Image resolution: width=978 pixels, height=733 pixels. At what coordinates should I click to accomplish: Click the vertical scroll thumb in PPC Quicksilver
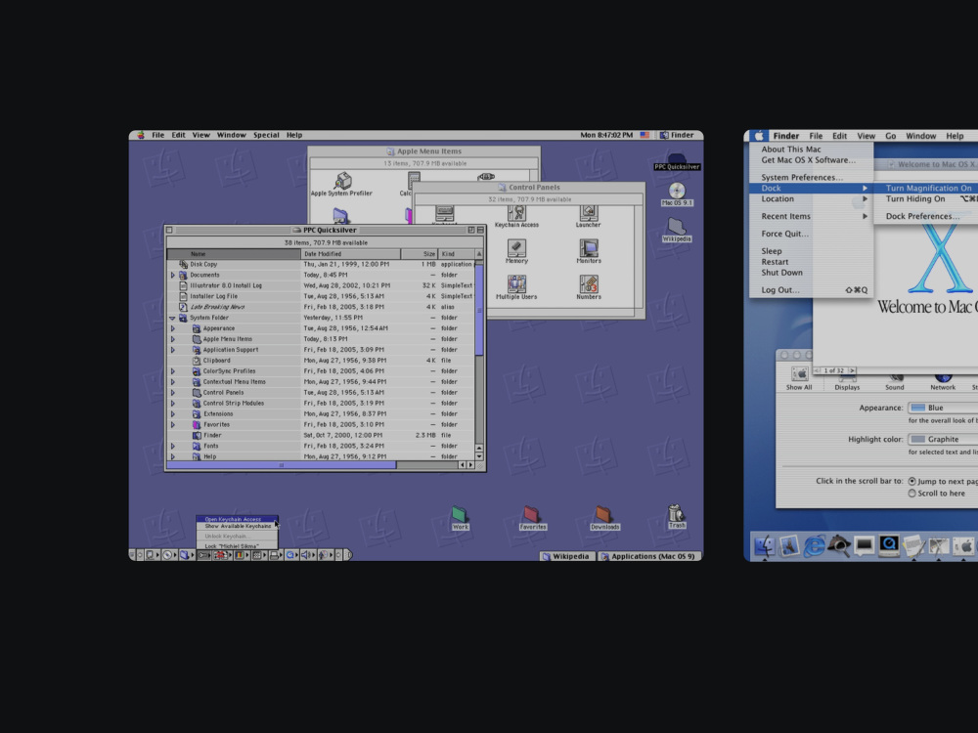pos(479,311)
